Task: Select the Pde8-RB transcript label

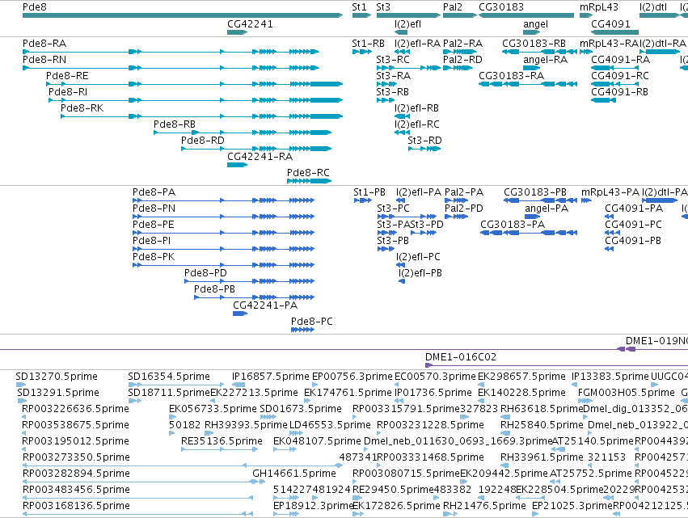Action: 174,124
